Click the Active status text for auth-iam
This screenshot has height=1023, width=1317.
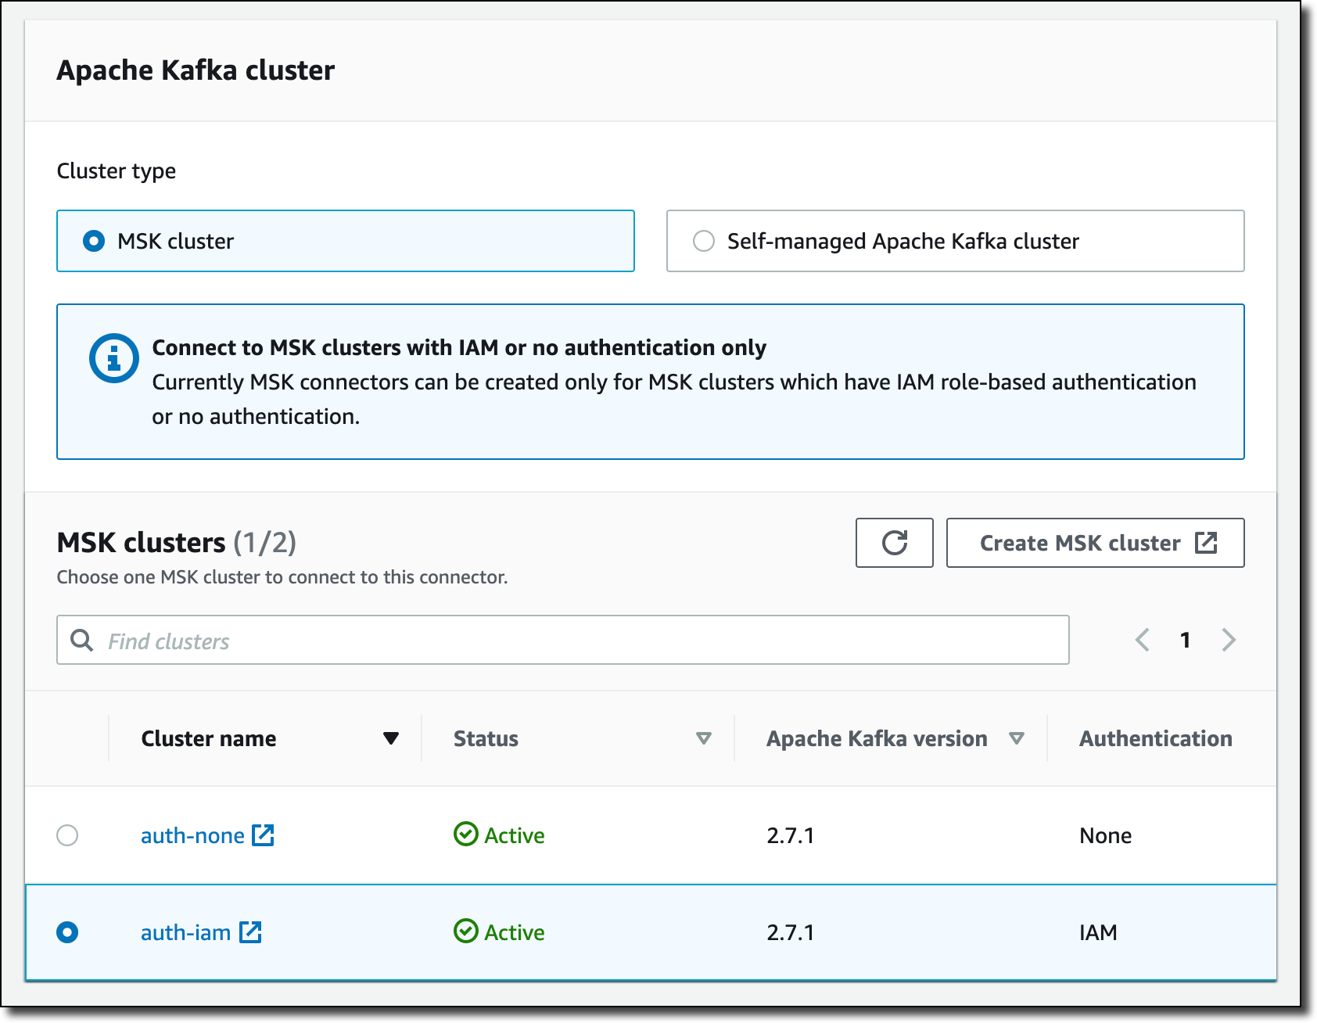coord(514,932)
